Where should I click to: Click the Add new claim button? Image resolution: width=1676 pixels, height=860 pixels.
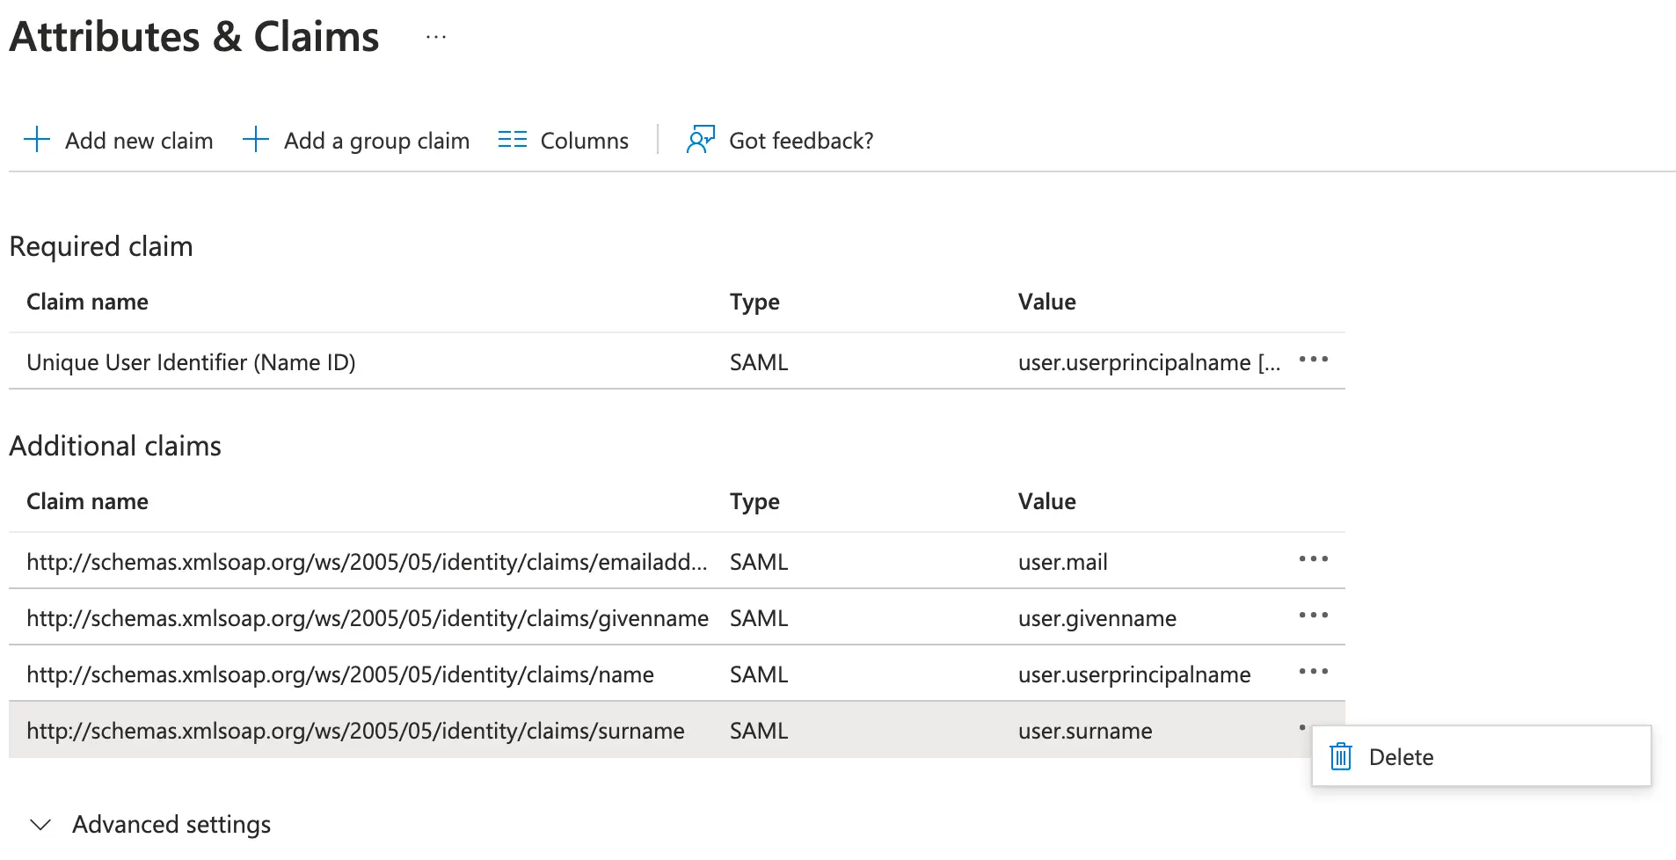click(x=138, y=141)
